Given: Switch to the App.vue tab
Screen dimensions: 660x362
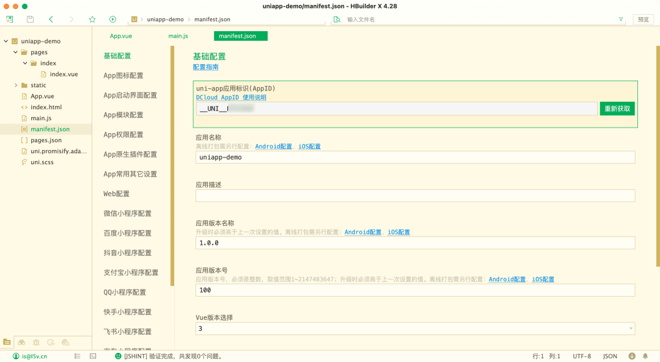Looking at the screenshot, I should point(121,36).
